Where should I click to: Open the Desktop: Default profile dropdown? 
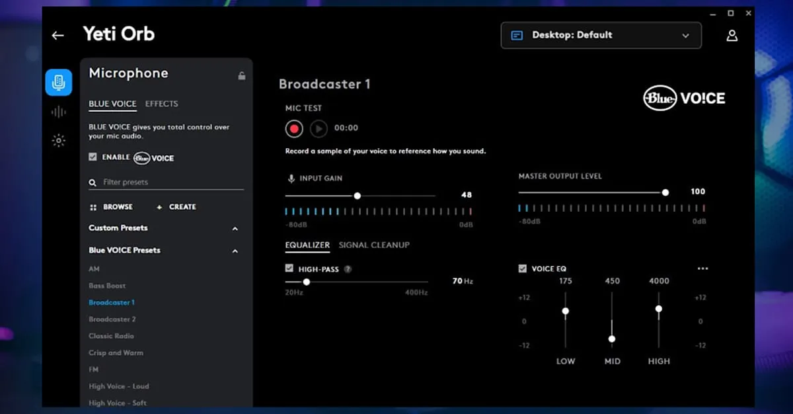[601, 35]
